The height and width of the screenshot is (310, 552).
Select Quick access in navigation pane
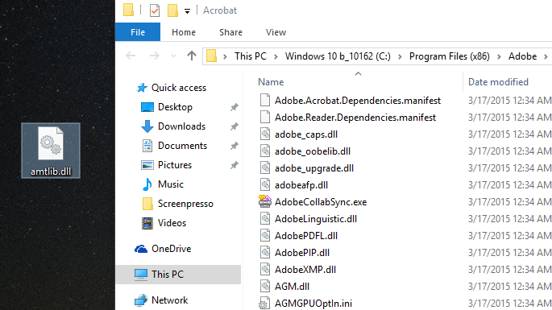(178, 88)
